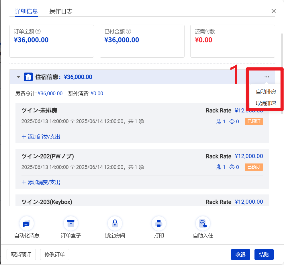Click 添加消费/支出 under ツイン-202(PWノブ)
The image size is (284, 265).
point(41,182)
